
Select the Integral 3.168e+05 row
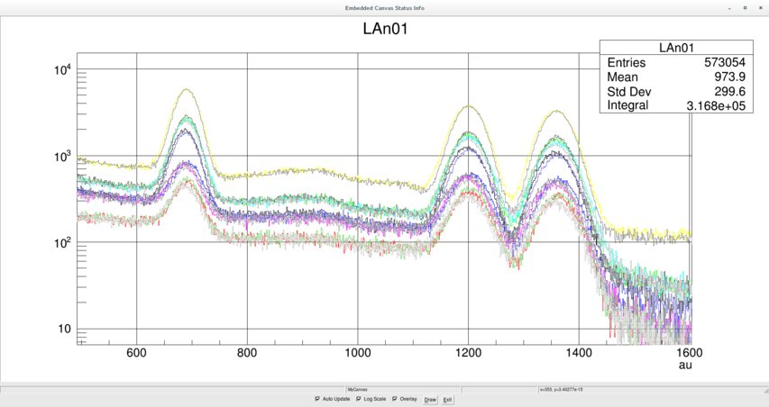(x=676, y=105)
